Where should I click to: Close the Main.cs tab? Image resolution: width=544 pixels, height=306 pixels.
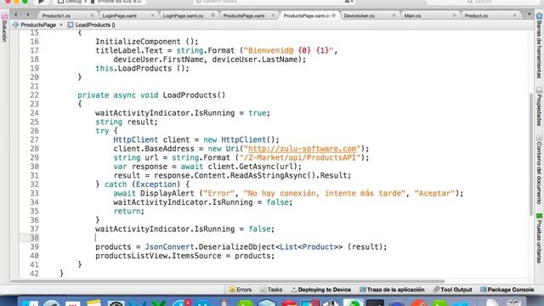point(454,15)
